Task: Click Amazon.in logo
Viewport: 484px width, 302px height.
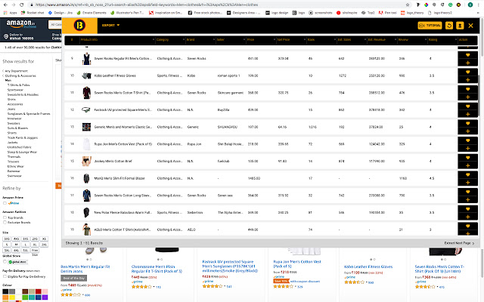Action: click(x=21, y=23)
